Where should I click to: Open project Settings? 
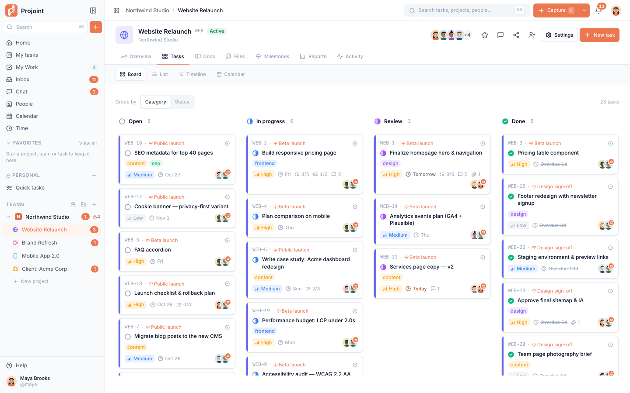(559, 35)
